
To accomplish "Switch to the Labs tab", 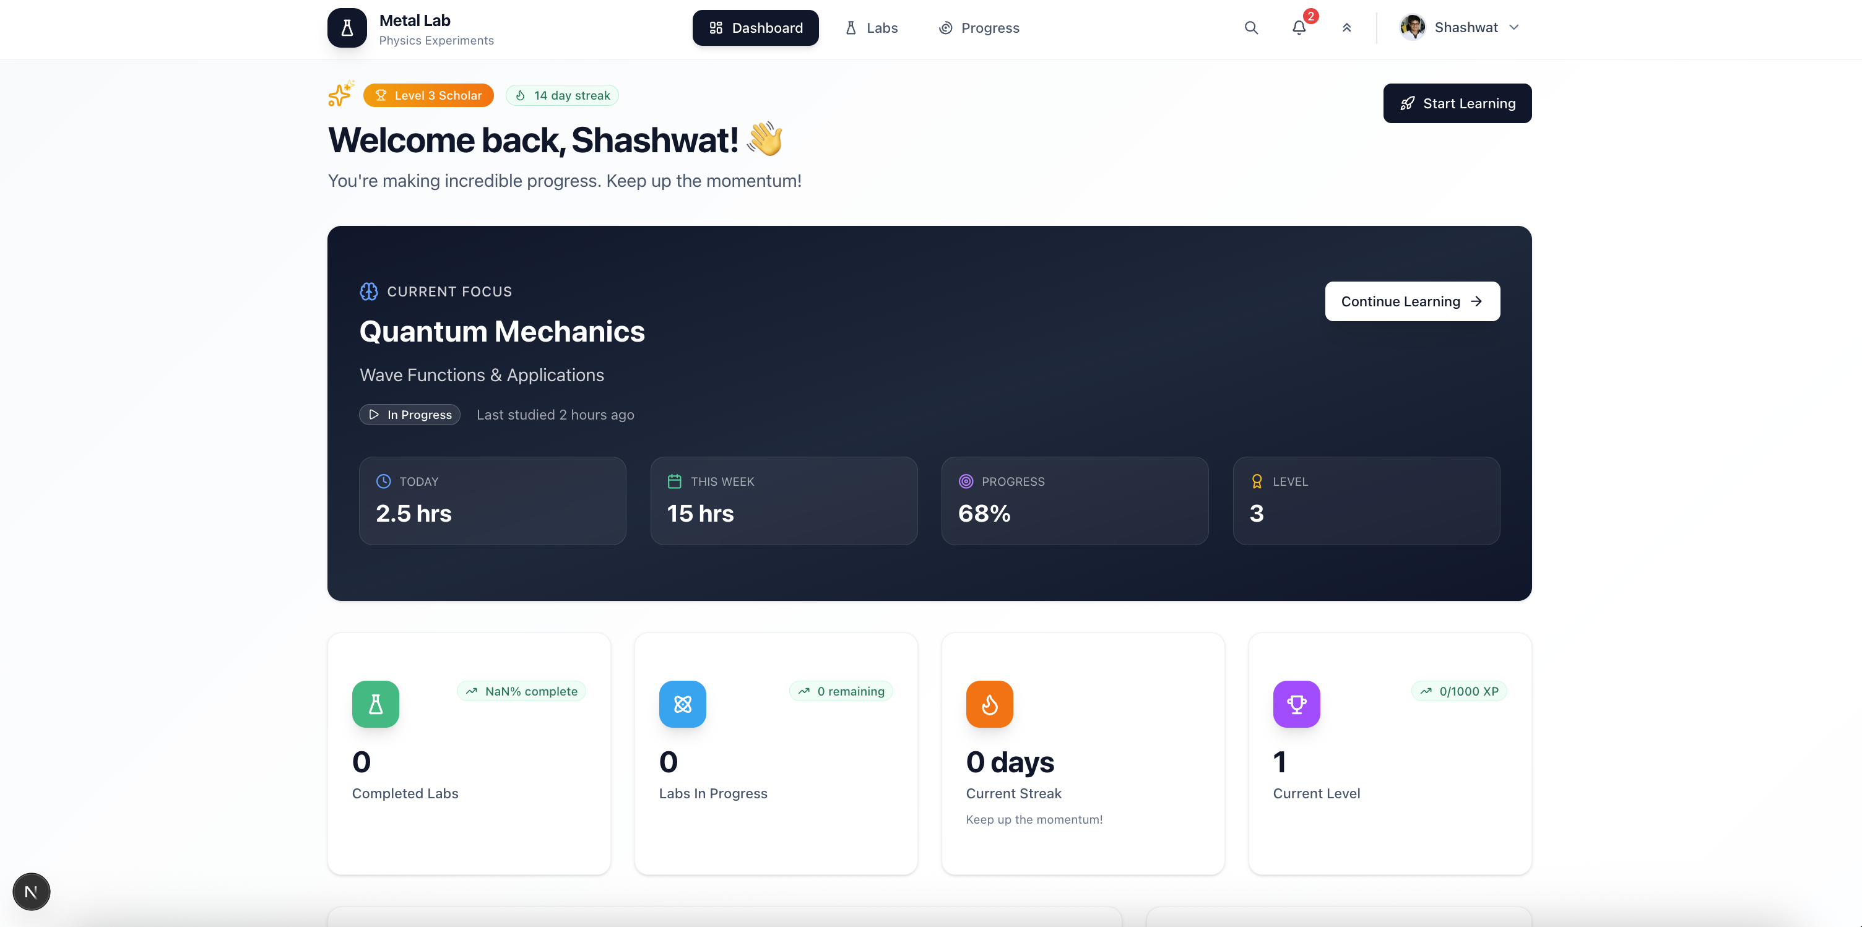I will tap(872, 28).
